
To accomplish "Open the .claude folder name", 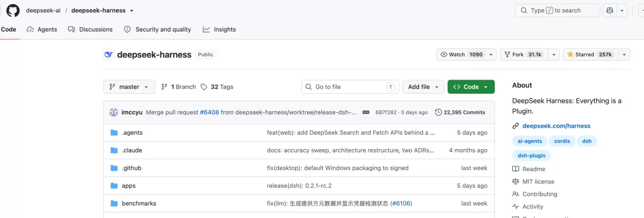I will point(132,150).
